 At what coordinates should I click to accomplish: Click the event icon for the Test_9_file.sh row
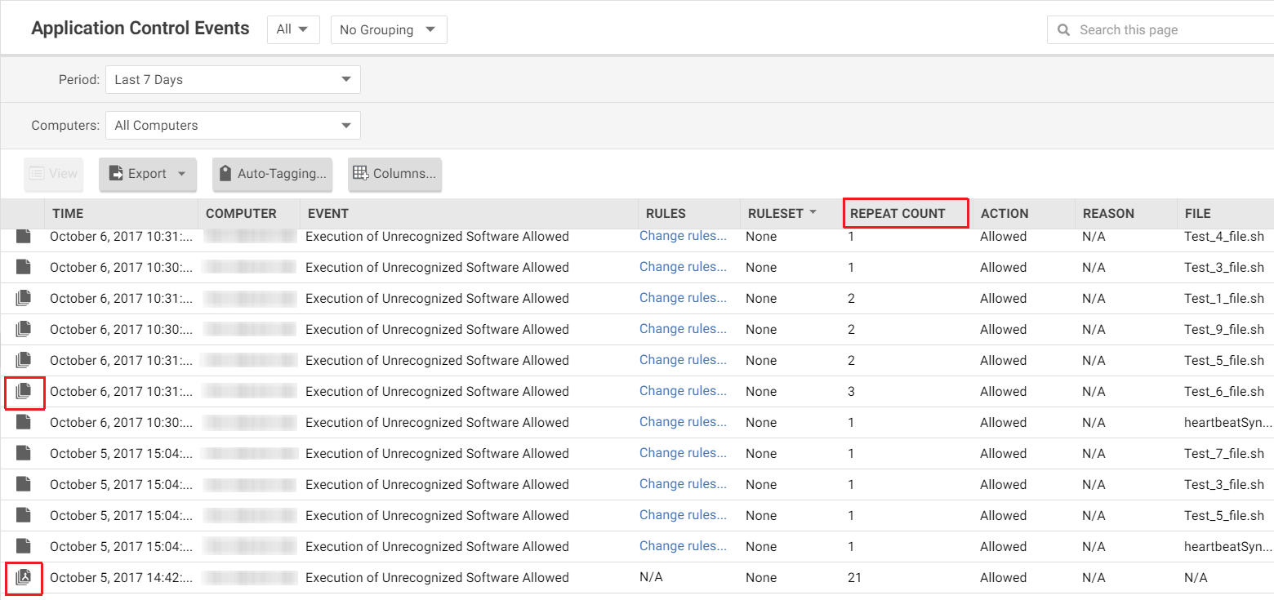(x=24, y=330)
